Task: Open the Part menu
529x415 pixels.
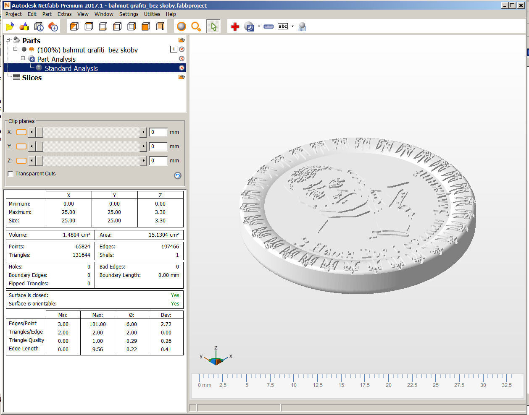Action: (47, 14)
